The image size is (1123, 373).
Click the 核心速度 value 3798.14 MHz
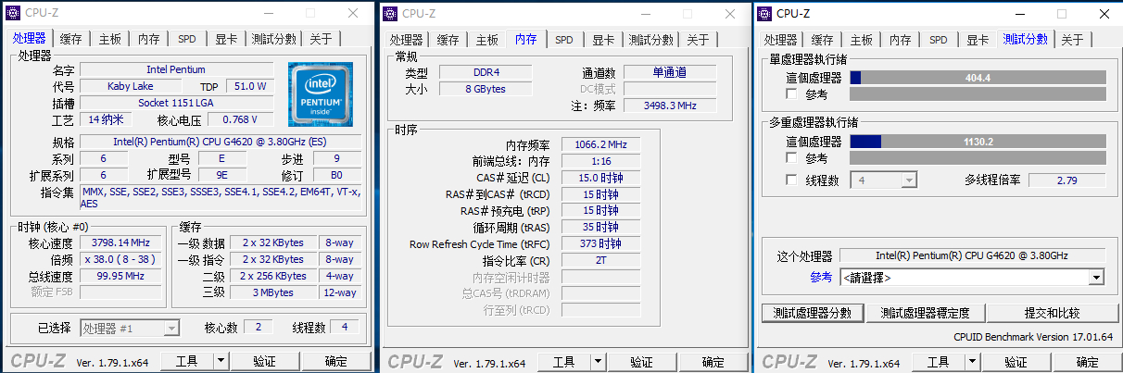click(x=120, y=242)
